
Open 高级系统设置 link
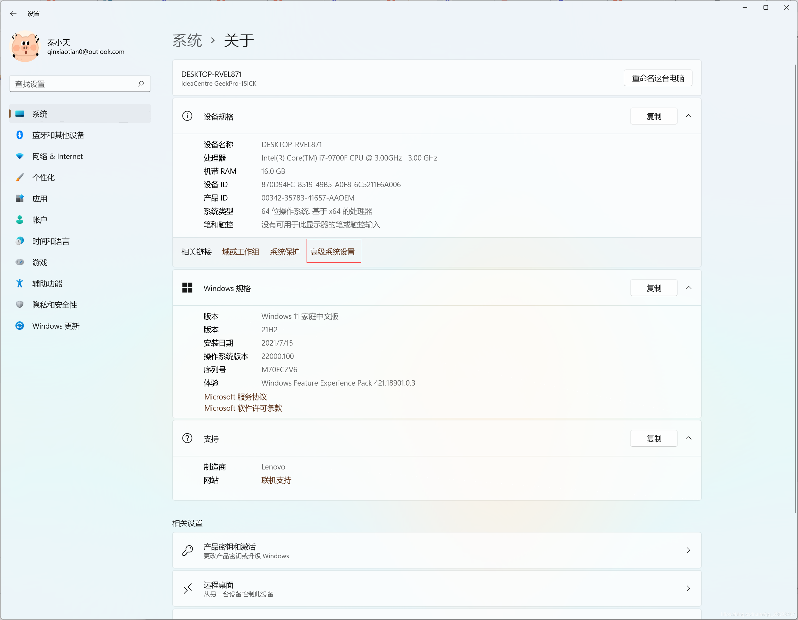coord(333,252)
